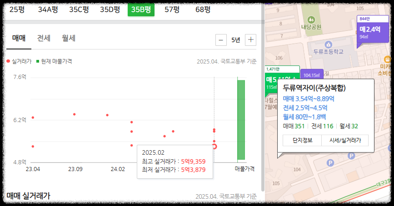Viewport: 394px width, 206px height.
Task: Click the 현재 매물가격 green legend entry
Action: coord(54,61)
